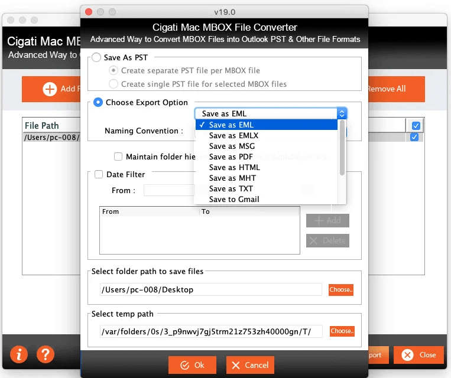Pick Save as TXT option

[x=267, y=188]
